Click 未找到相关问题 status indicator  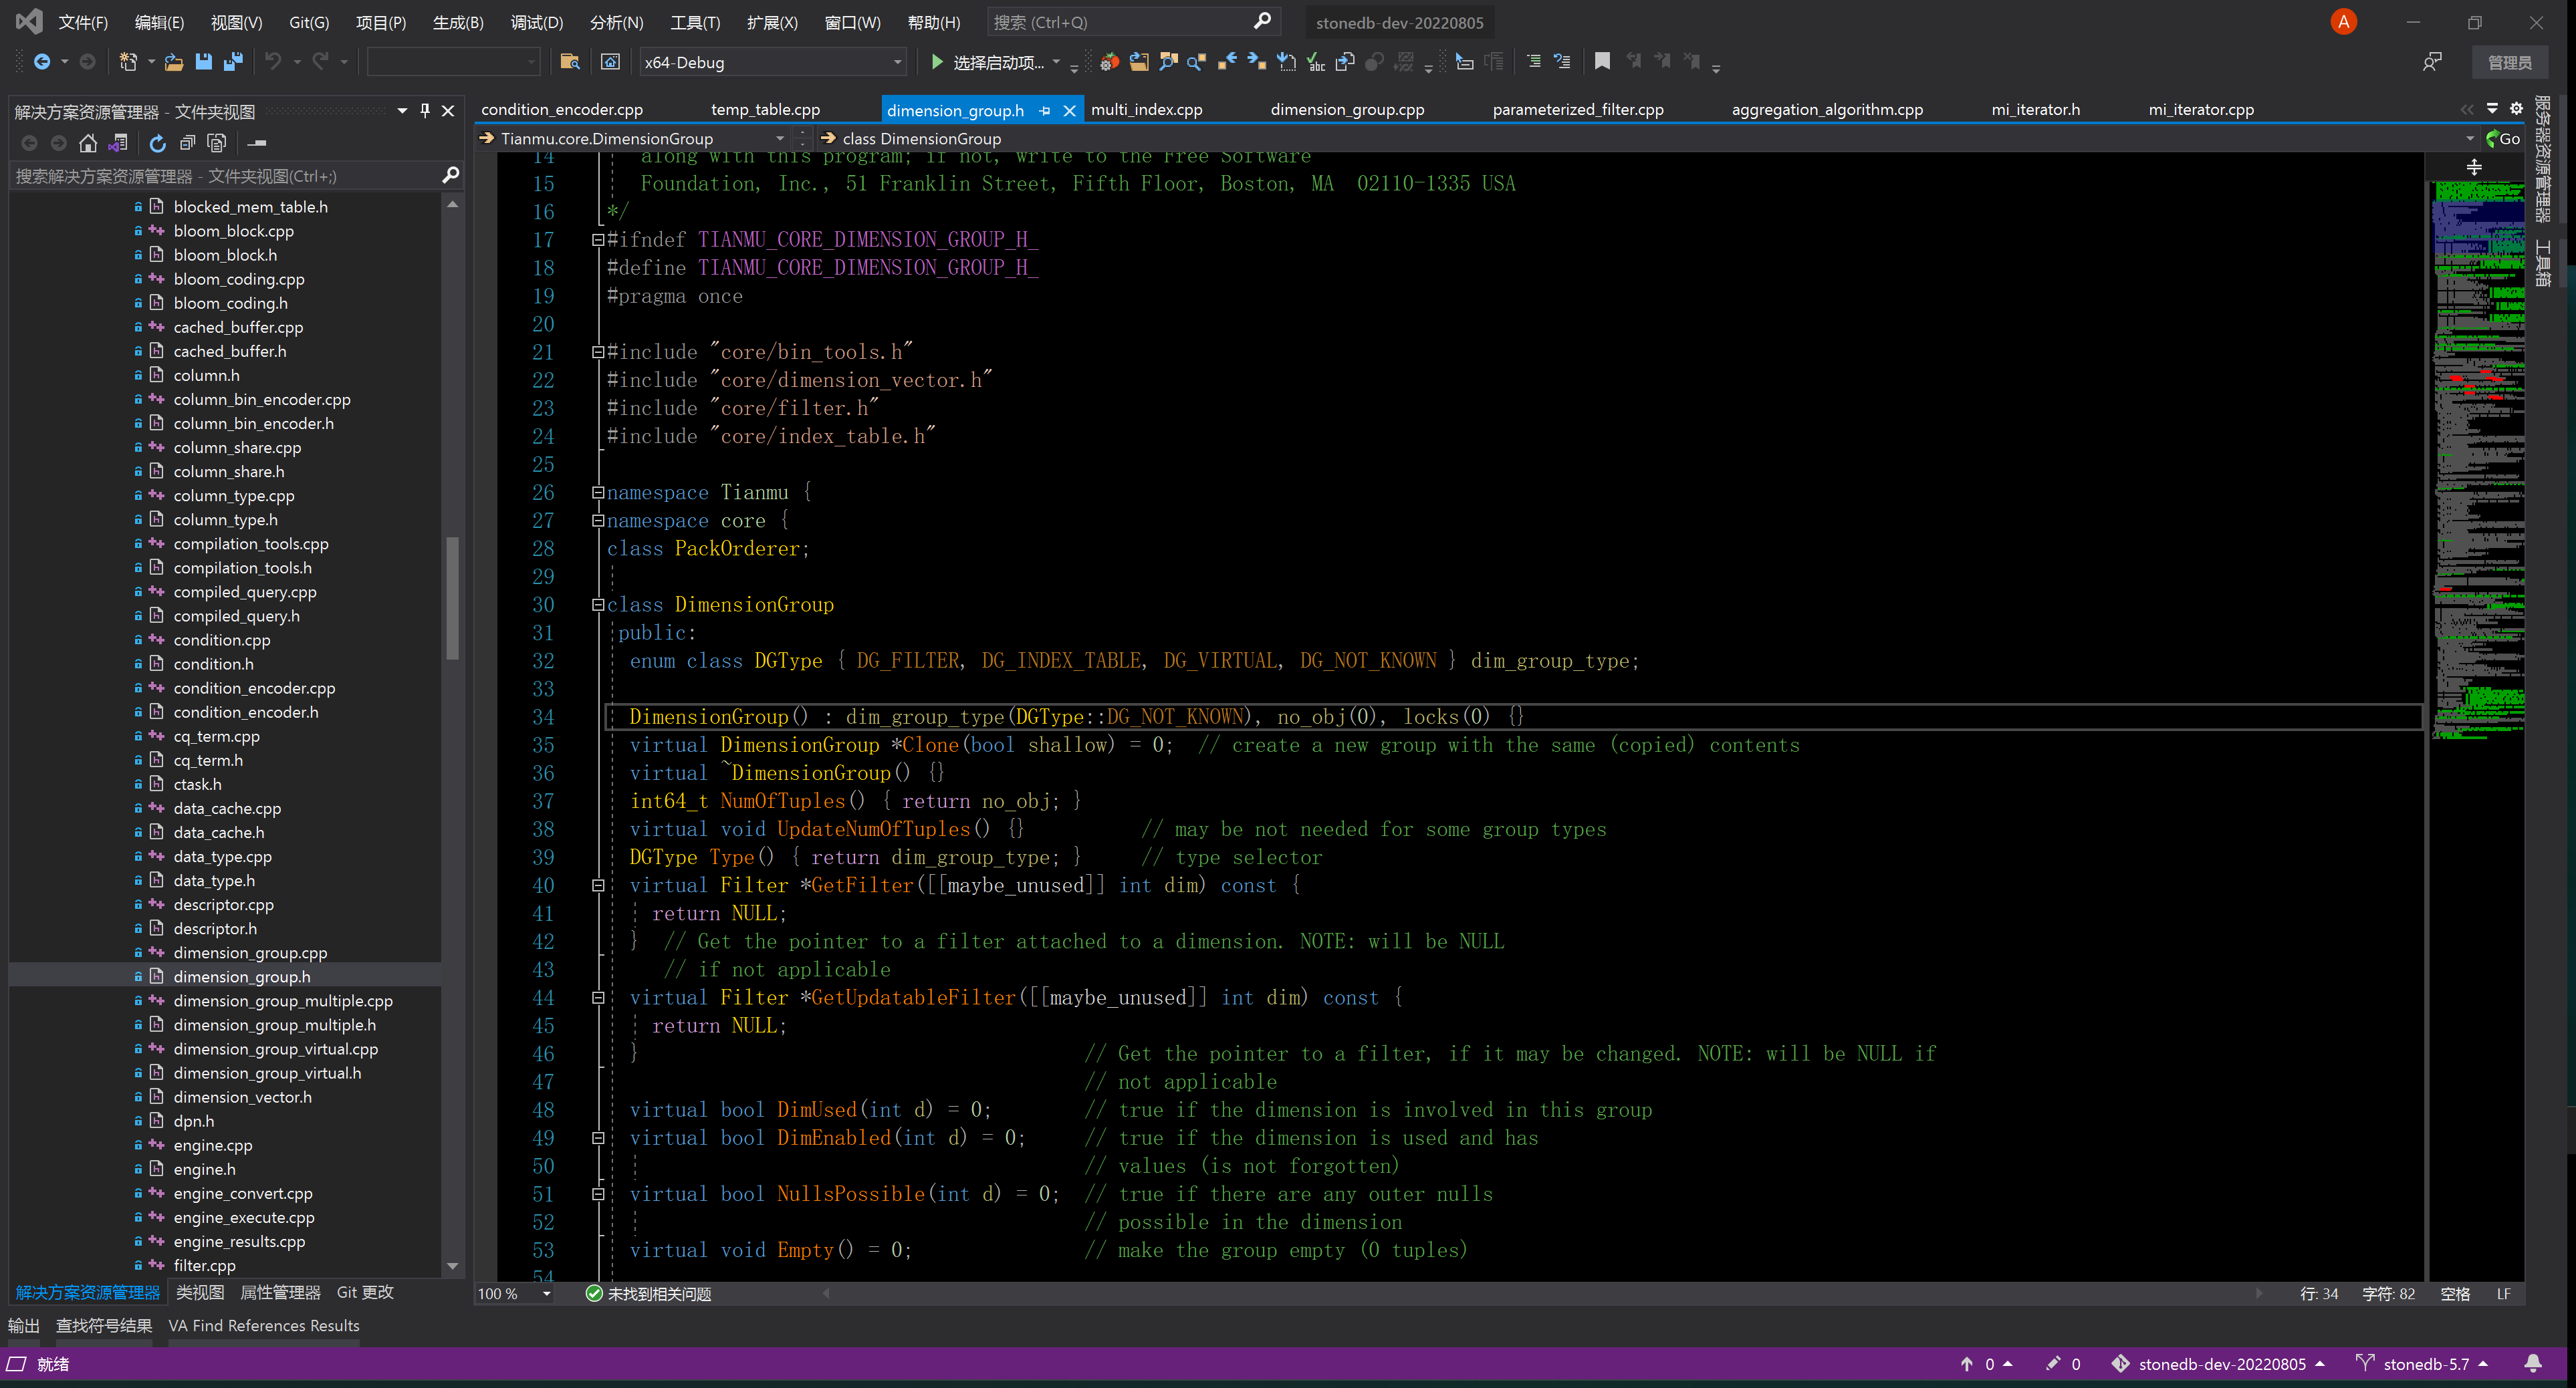[648, 1294]
